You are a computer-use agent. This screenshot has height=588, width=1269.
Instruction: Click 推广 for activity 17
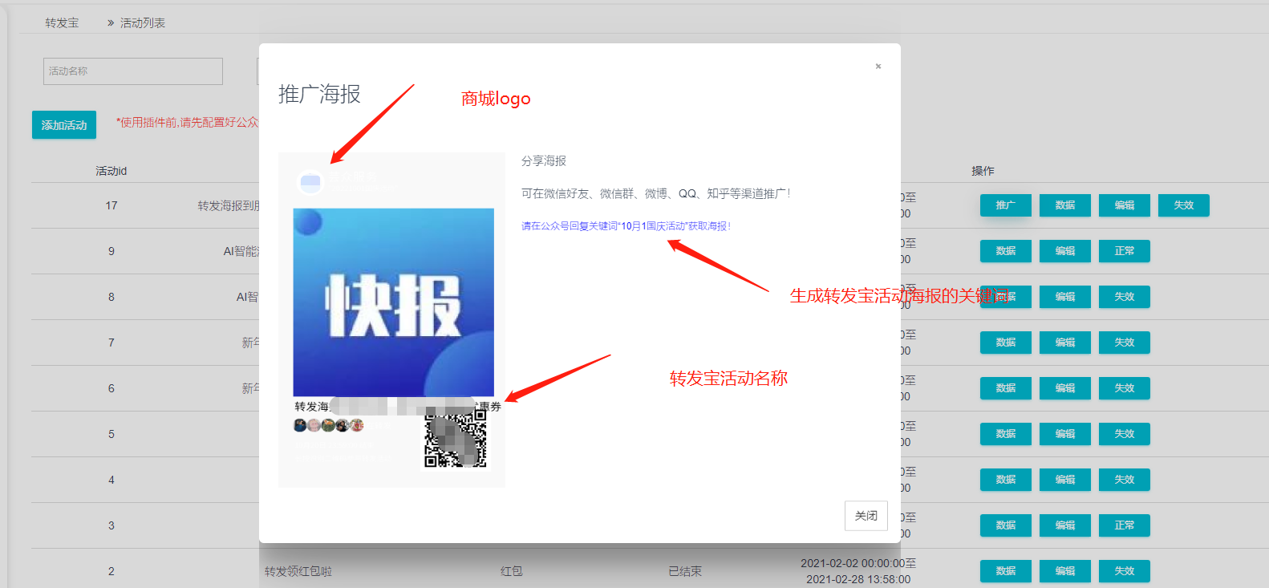tap(1005, 205)
